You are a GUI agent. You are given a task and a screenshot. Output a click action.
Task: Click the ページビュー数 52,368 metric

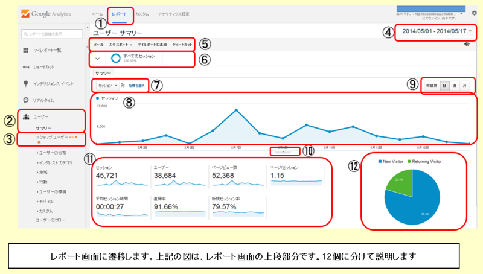click(238, 177)
